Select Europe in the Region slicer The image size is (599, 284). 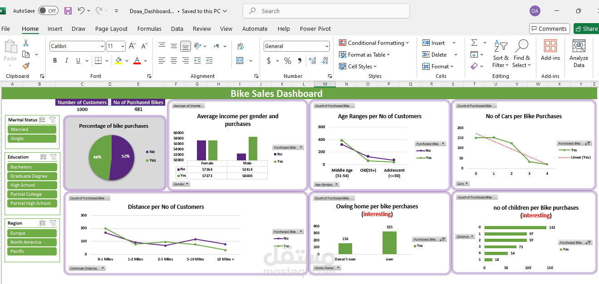[x=32, y=233]
